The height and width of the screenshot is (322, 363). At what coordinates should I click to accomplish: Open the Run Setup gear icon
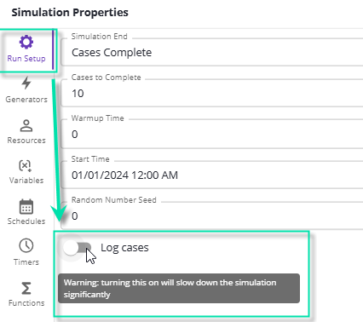pos(26,43)
